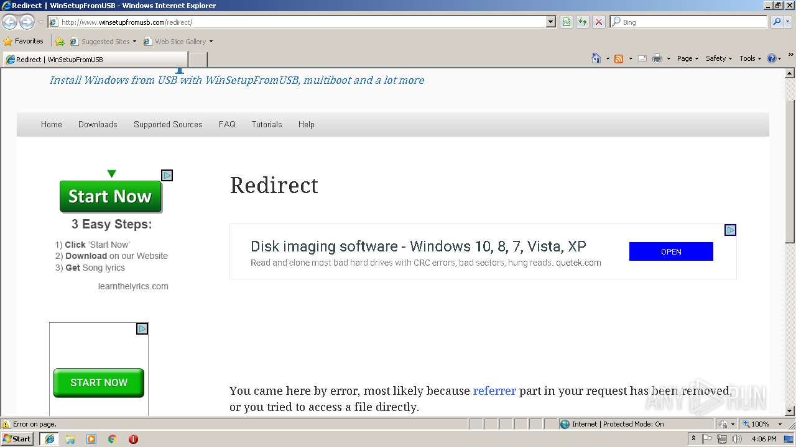Click the Error on page warning icon
The image size is (796, 447).
click(6, 424)
